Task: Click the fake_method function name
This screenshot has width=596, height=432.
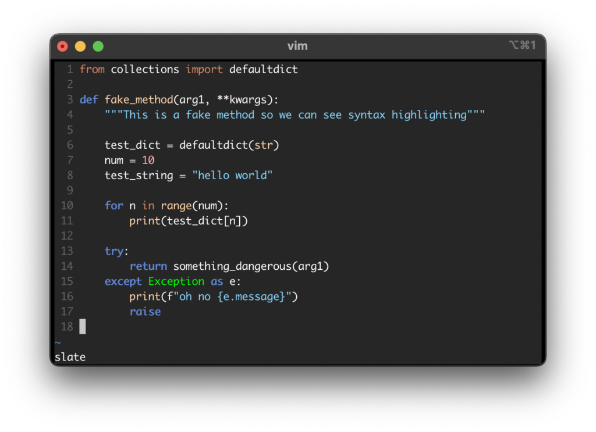Action: [x=139, y=100]
